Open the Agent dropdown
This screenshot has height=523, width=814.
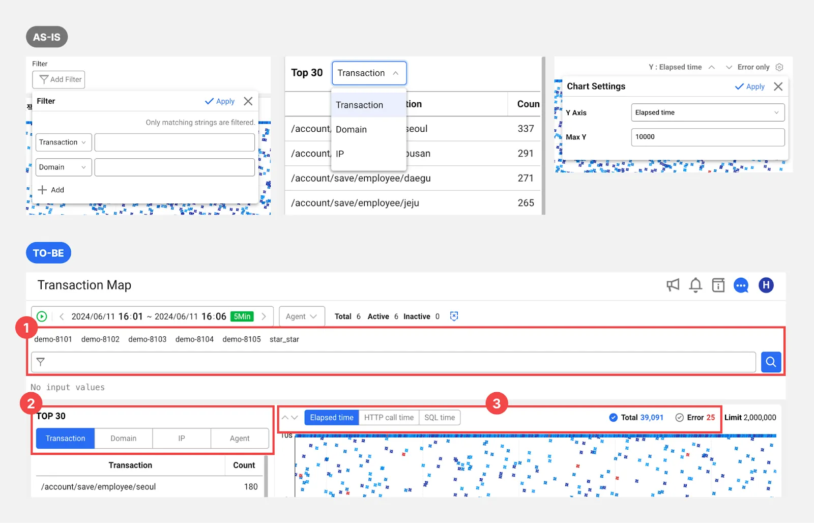tap(302, 316)
